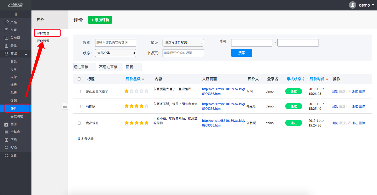Click the 搜索 keyword input field
377x195 pixels.
(x=115, y=43)
